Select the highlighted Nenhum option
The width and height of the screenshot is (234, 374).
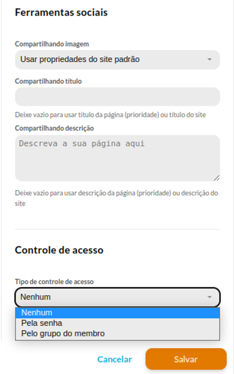(117, 313)
